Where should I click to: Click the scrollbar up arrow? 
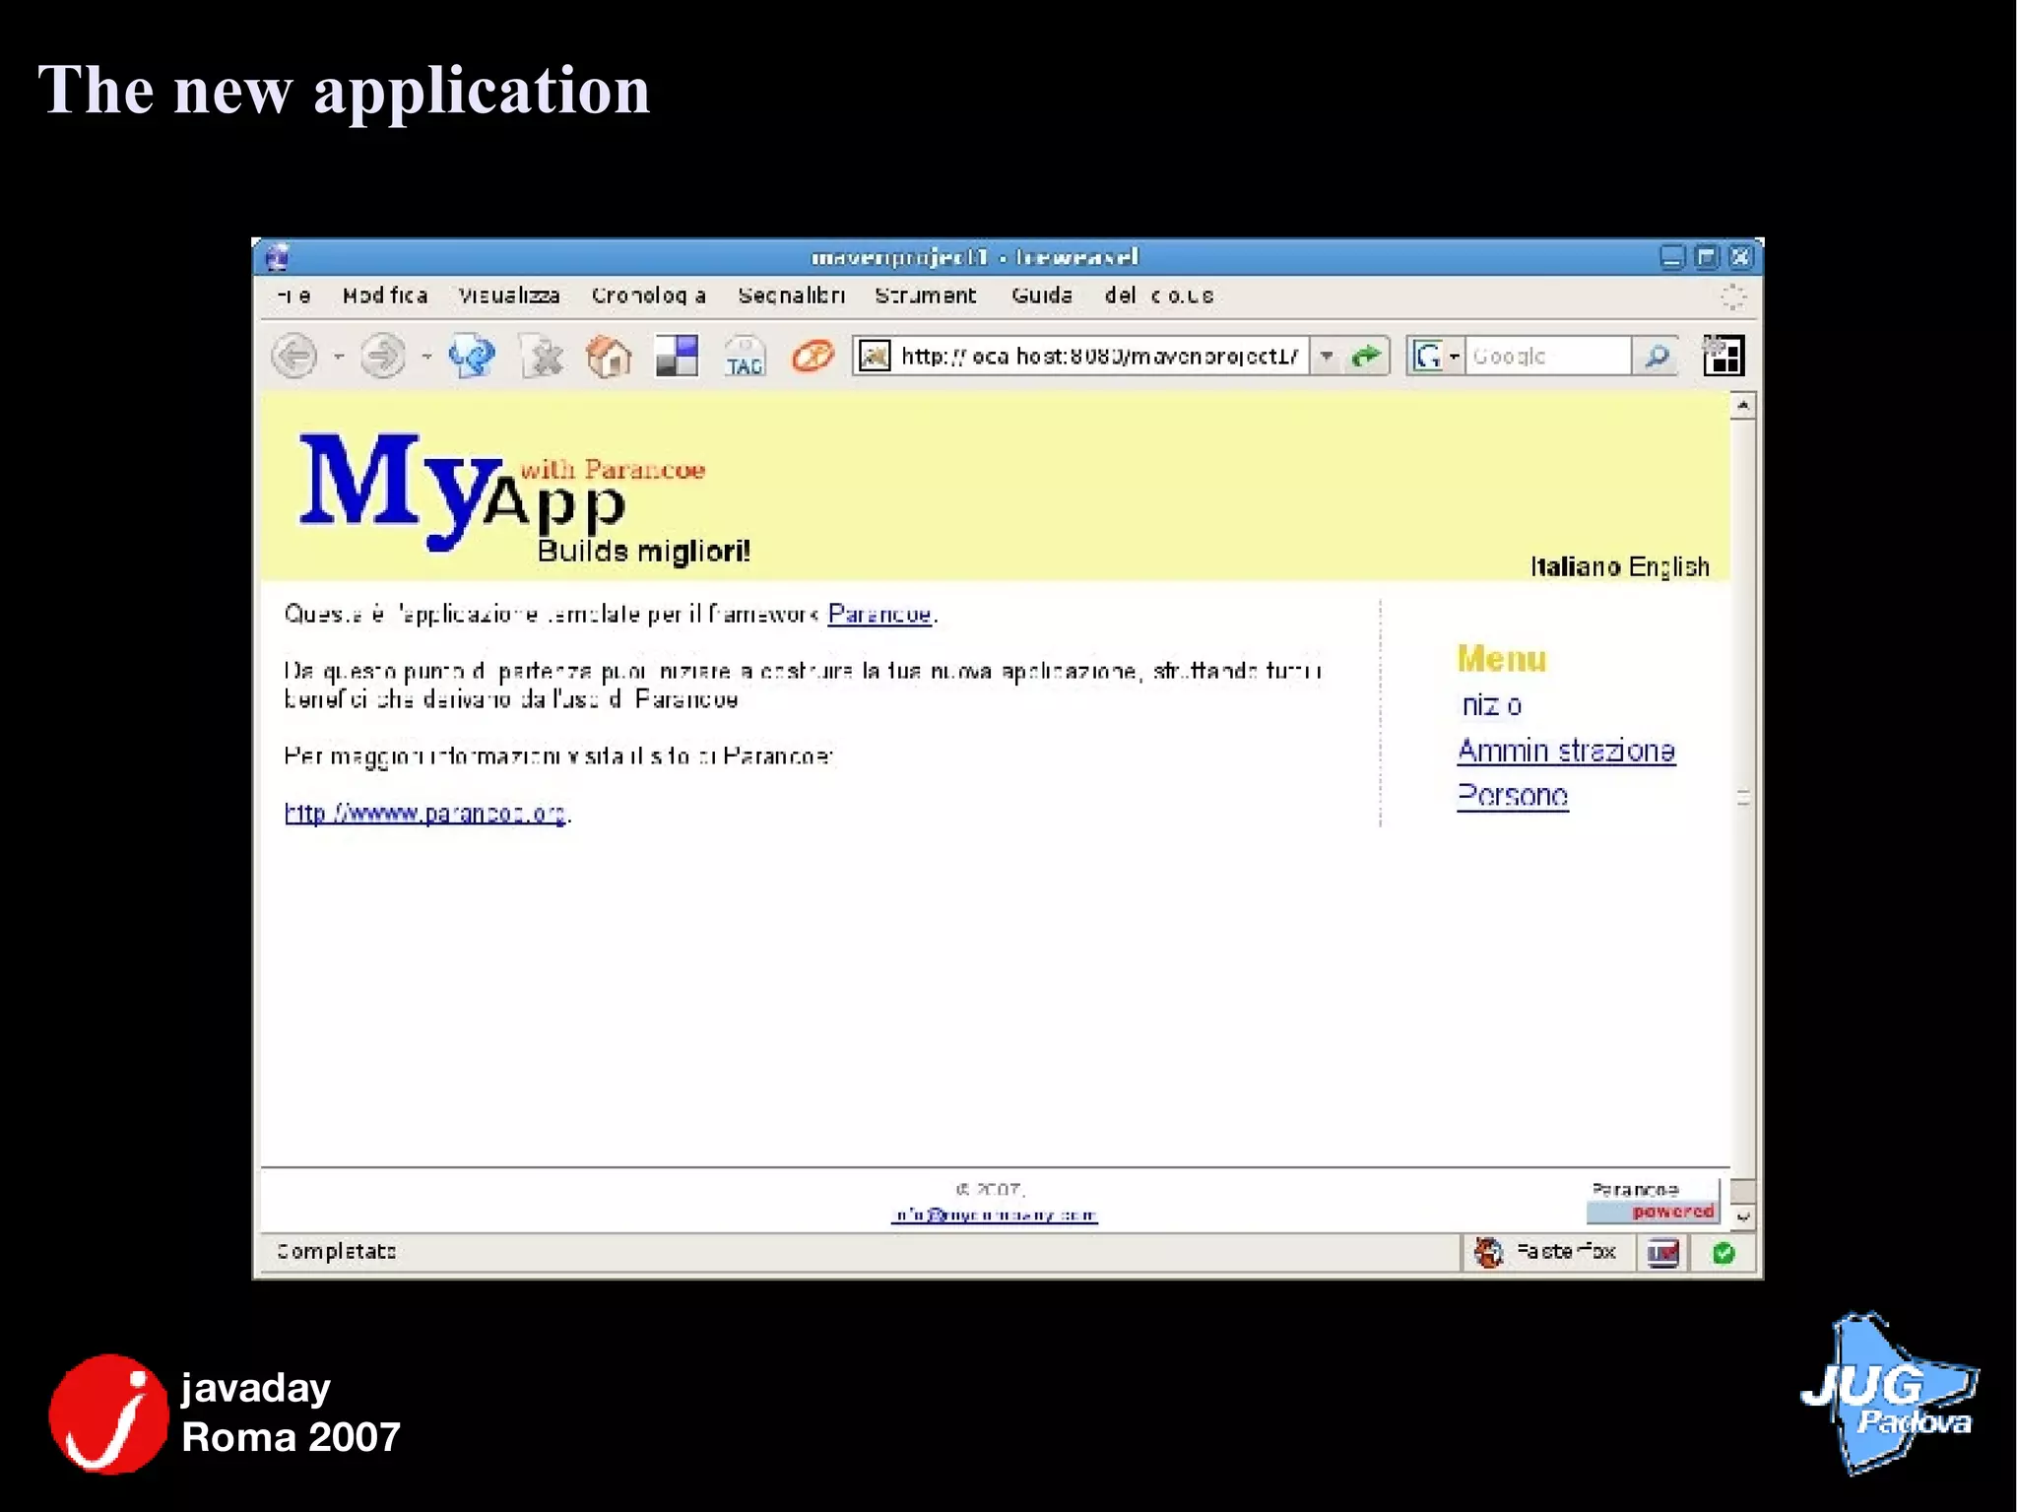click(x=1743, y=406)
